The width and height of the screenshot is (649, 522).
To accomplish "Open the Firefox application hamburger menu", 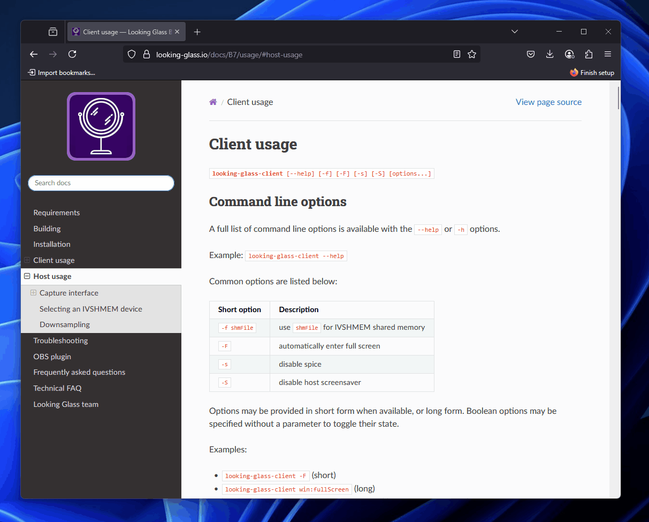I will click(608, 54).
